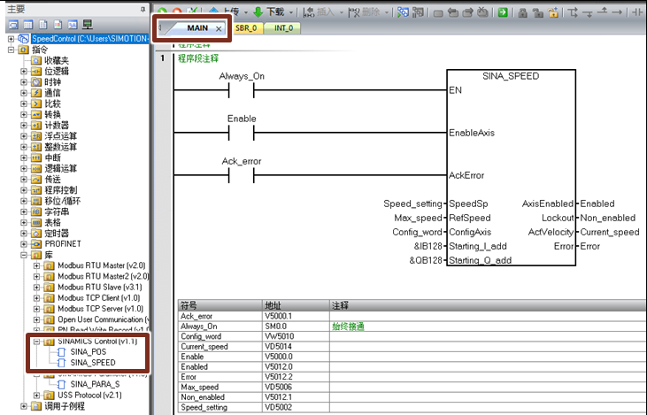Image resolution: width=647 pixels, height=415 pixels.
Task: Select SINA_POS in the library tree
Action: tap(88, 351)
